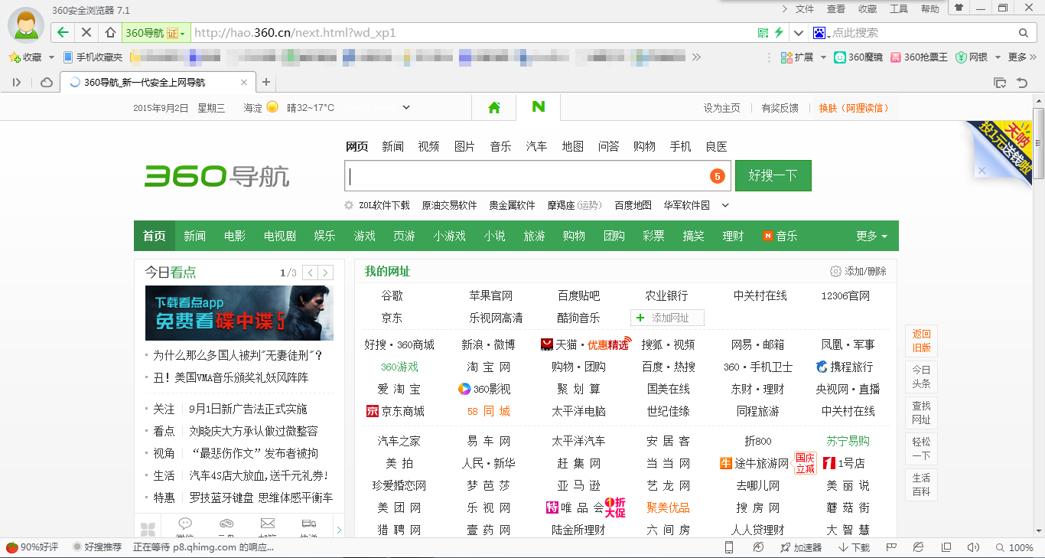1045x558 pixels.
Task: Open the 更多 dropdown in green nav bar
Action: [872, 236]
